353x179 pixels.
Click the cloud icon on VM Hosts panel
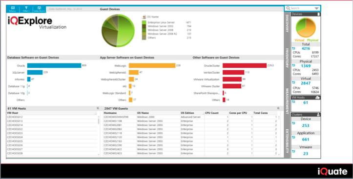click(317, 98)
